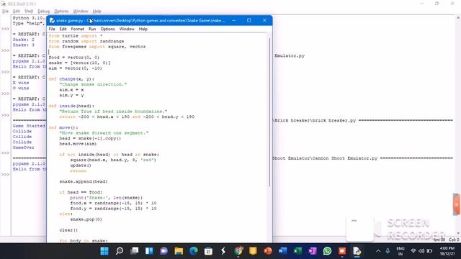Open taskbar Search
The width and height of the screenshot is (461, 259).
click(x=120, y=251)
